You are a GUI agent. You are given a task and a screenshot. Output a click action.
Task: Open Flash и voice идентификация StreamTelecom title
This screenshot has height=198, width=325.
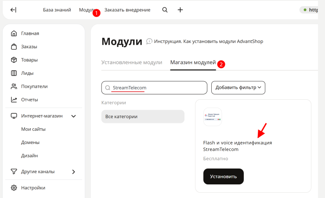pos(238,146)
